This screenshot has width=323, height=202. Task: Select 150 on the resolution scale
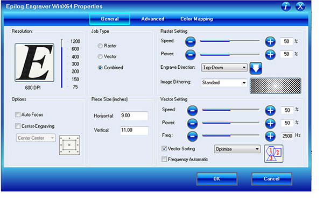pos(75,80)
